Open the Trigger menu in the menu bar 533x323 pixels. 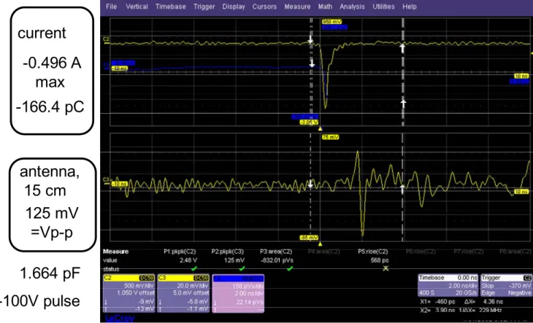click(x=204, y=7)
